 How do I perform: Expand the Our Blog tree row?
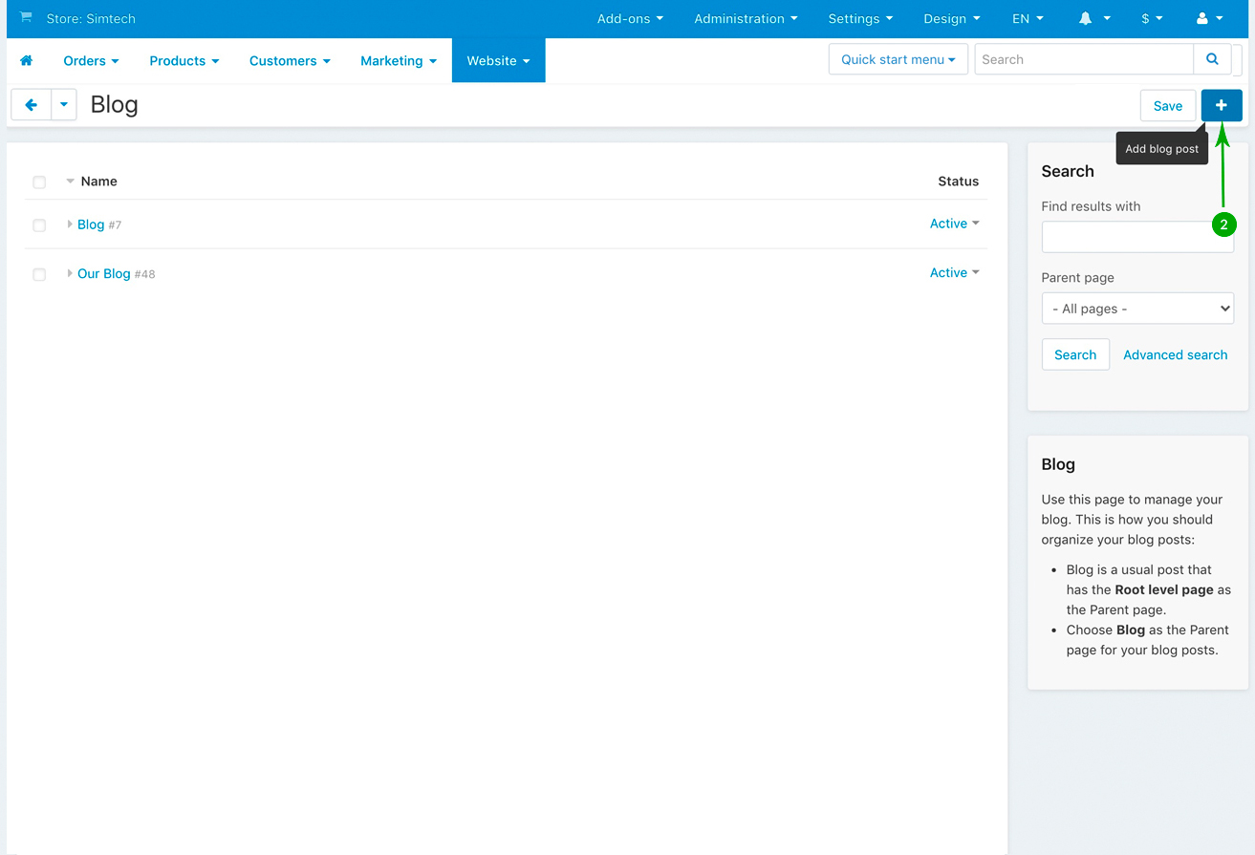tap(70, 274)
